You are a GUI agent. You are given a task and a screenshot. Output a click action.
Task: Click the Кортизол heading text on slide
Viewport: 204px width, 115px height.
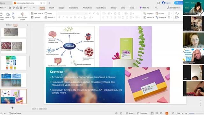[57, 72]
